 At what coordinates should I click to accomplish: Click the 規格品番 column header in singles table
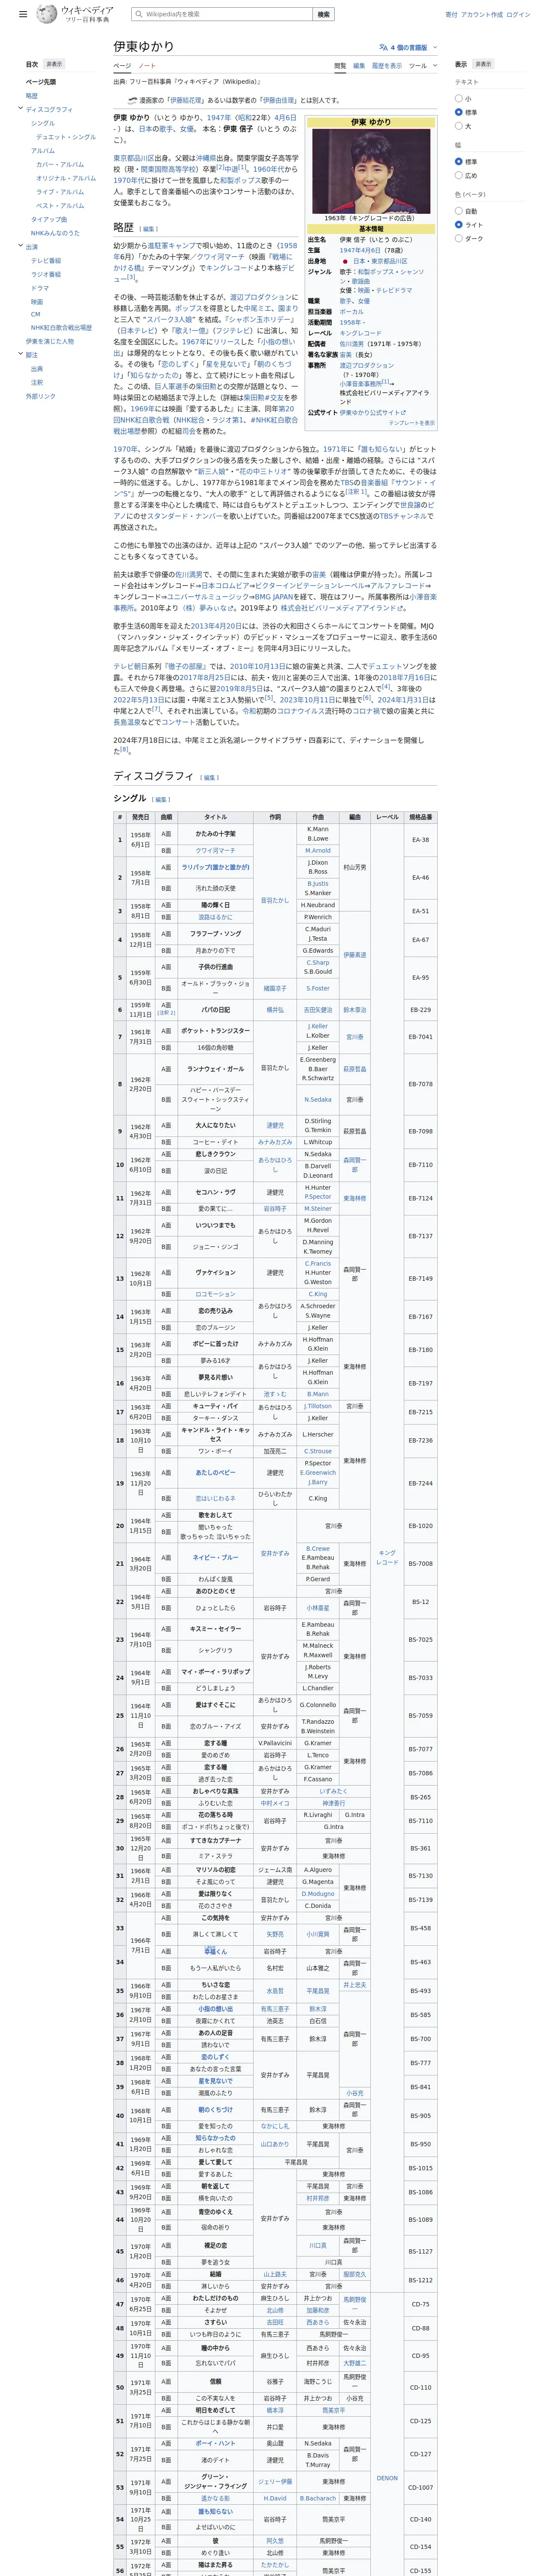coord(421,817)
